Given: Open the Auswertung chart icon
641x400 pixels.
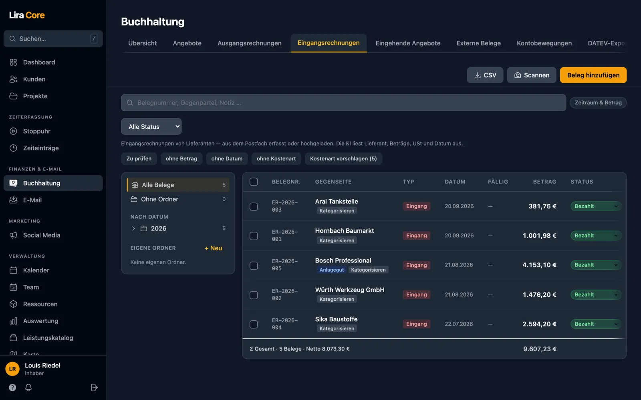Looking at the screenshot, I should coord(13,321).
